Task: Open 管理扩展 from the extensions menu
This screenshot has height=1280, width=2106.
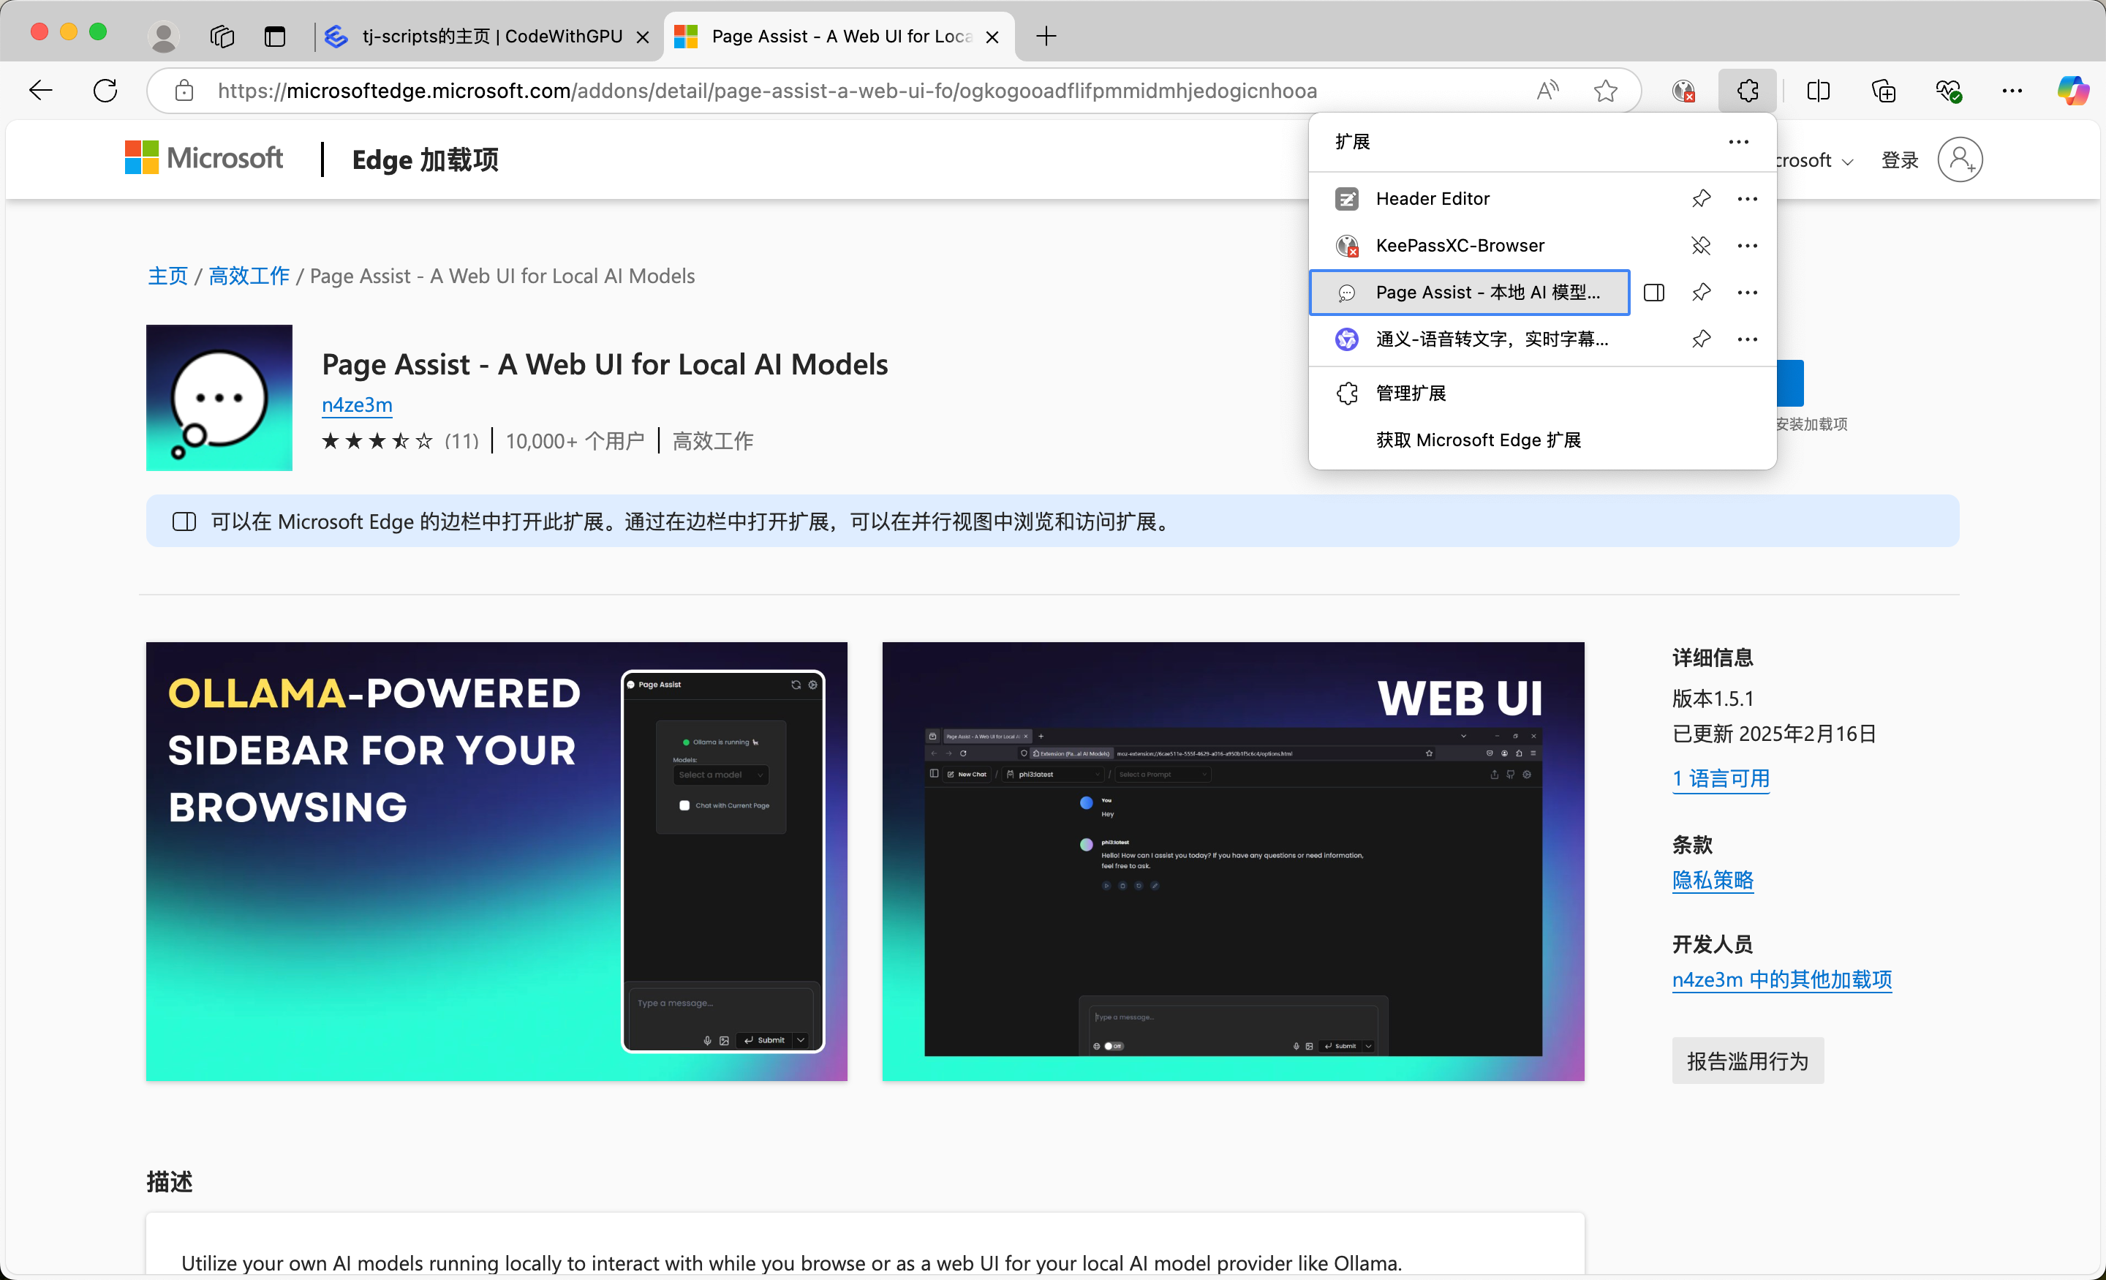Action: (x=1542, y=394)
